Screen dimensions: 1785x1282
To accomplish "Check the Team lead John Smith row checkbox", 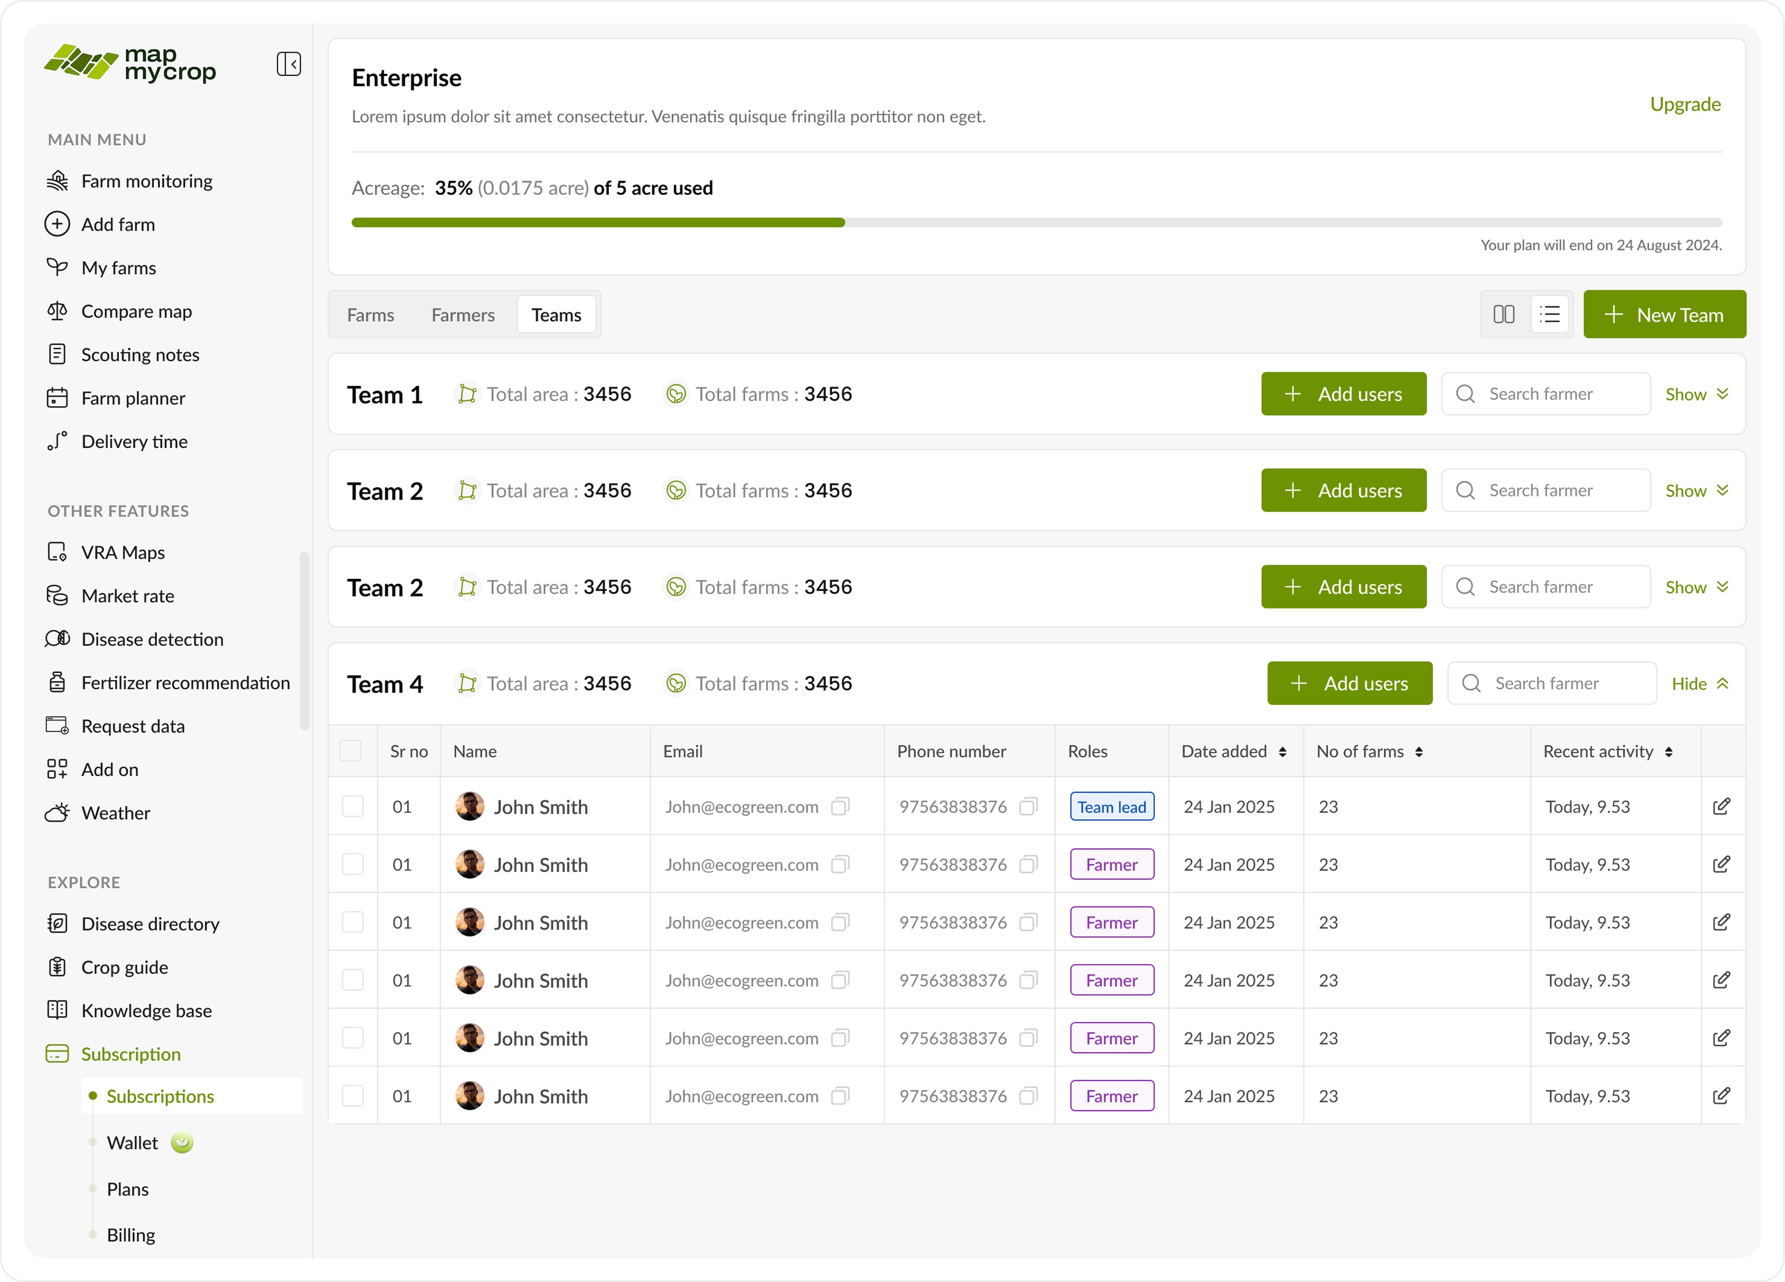I will (353, 806).
